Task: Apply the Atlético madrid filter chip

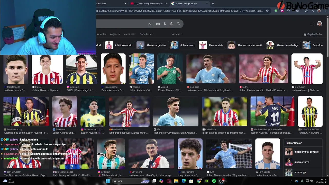Action: 120,45
